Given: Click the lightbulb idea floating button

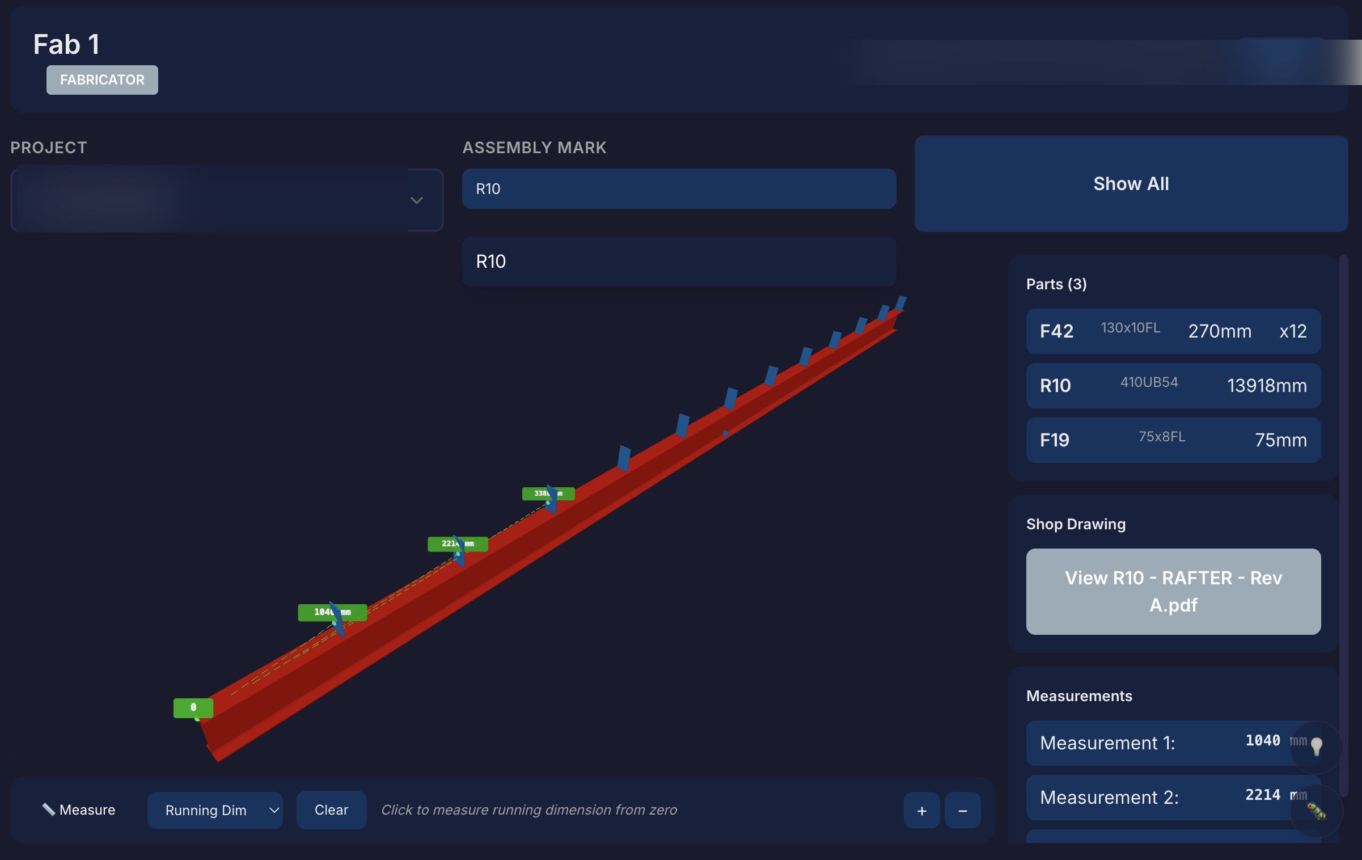Looking at the screenshot, I should coord(1317,746).
